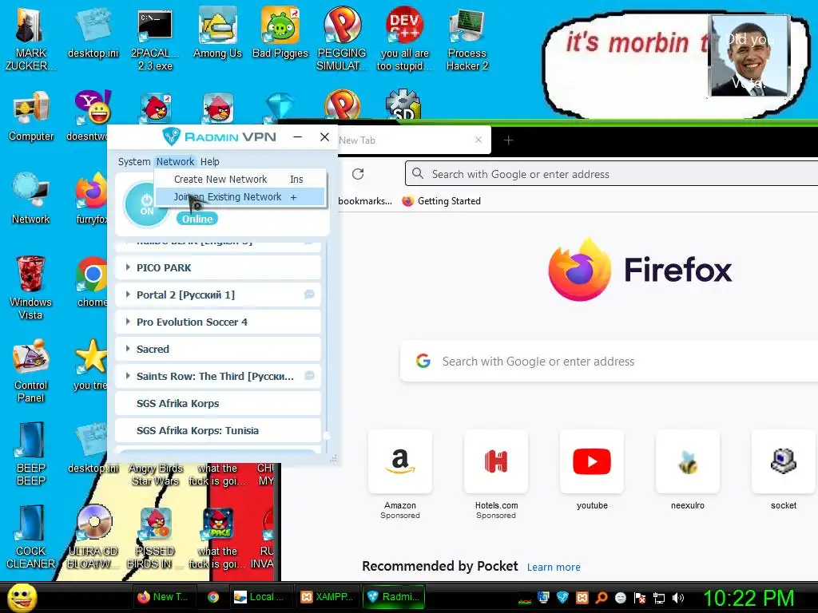Open the socket shortcut tile
This screenshot has width=818, height=613.
click(x=784, y=461)
